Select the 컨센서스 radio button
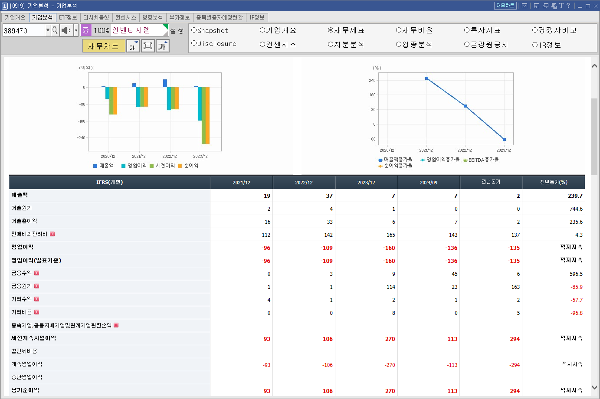Viewport: 600px width, 399px height. tap(262, 44)
